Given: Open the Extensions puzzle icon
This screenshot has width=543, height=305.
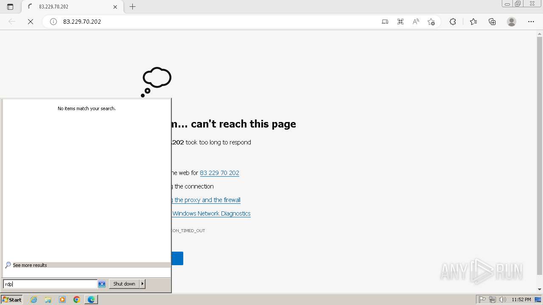Looking at the screenshot, I should point(453,22).
